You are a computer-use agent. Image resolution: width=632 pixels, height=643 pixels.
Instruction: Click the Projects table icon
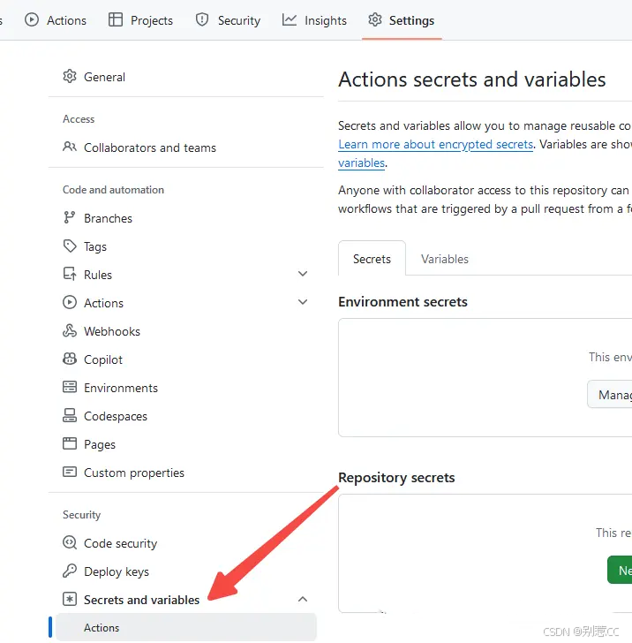[x=116, y=19]
